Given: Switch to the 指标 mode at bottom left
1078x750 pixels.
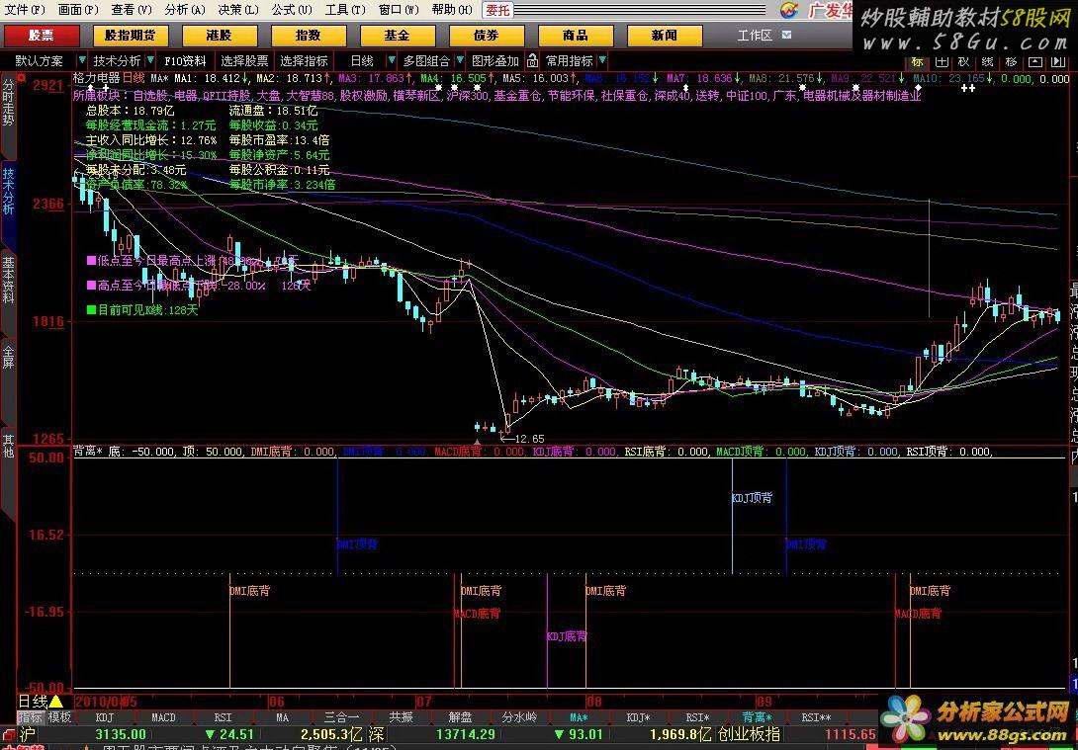Looking at the screenshot, I should tap(30, 717).
